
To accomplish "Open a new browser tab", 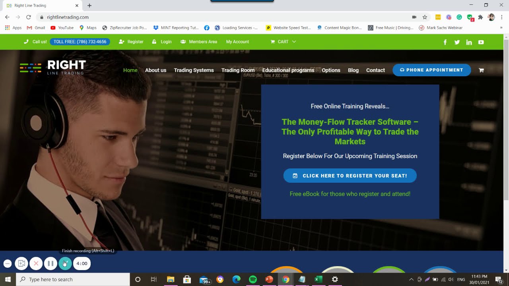I will pos(89,6).
